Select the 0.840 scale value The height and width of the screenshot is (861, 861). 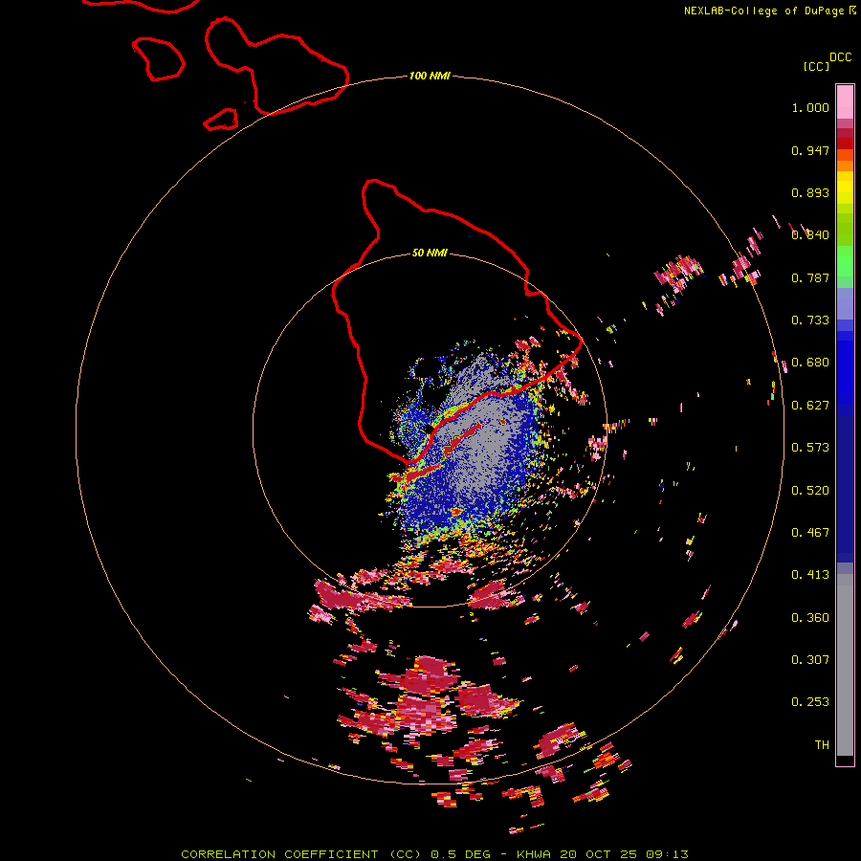pos(810,235)
